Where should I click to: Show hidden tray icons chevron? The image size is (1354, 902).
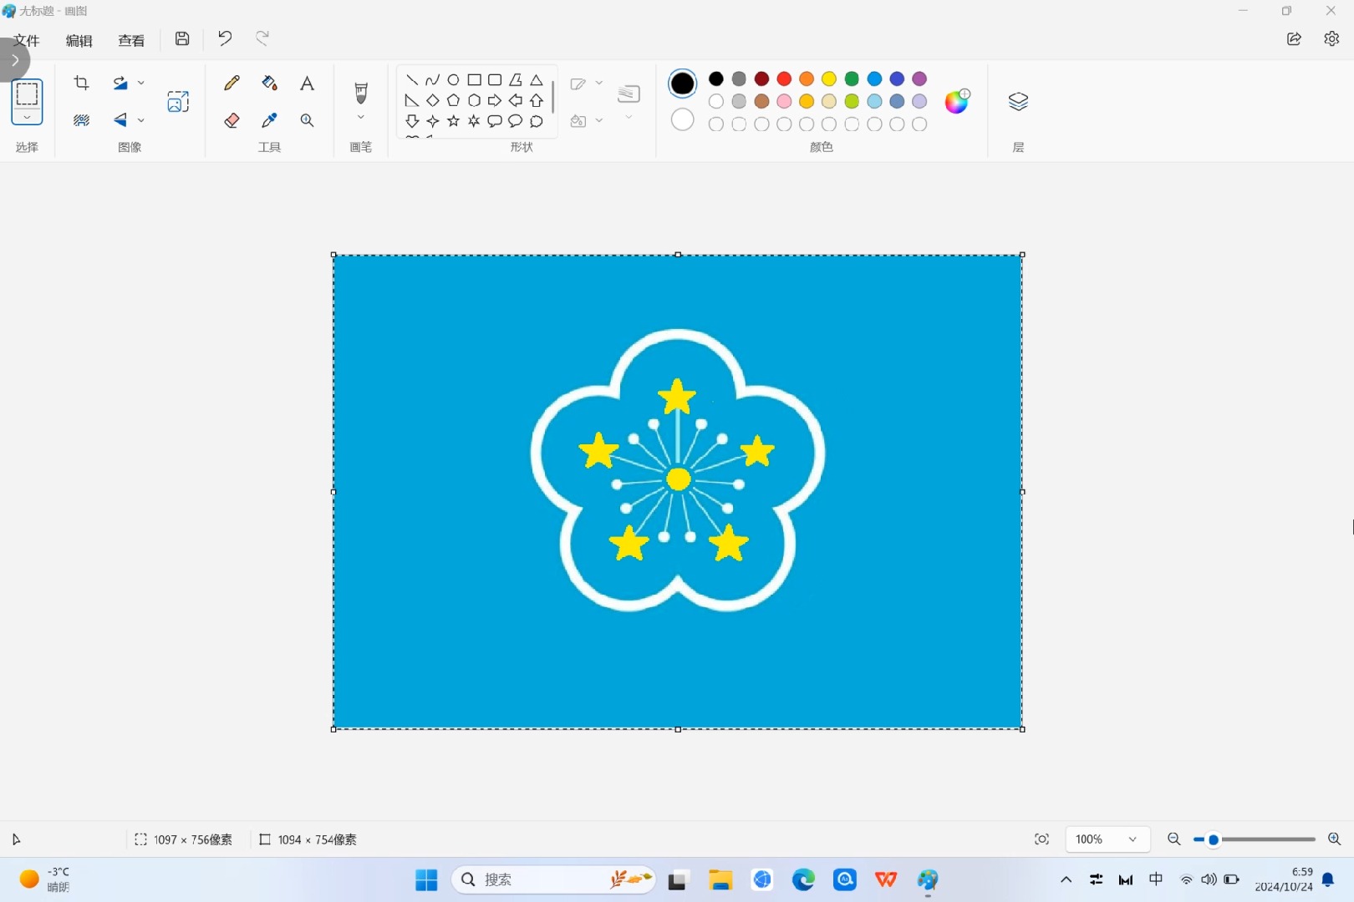(x=1066, y=879)
